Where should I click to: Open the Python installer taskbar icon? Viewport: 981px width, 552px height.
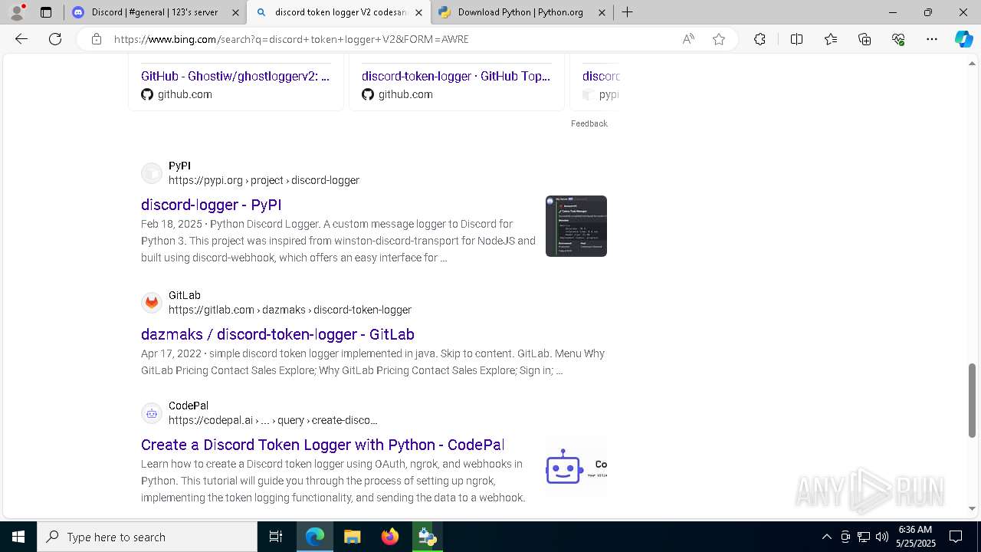point(427,537)
